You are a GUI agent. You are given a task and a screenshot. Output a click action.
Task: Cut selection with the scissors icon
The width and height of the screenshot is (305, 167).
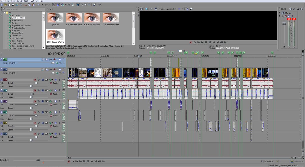[x=25, y=5]
